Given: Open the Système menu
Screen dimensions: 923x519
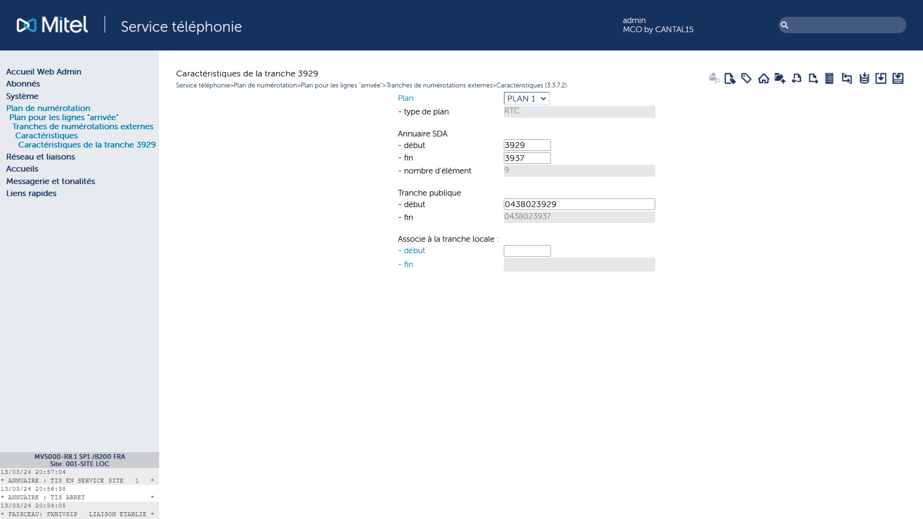Looking at the screenshot, I should click(x=22, y=96).
